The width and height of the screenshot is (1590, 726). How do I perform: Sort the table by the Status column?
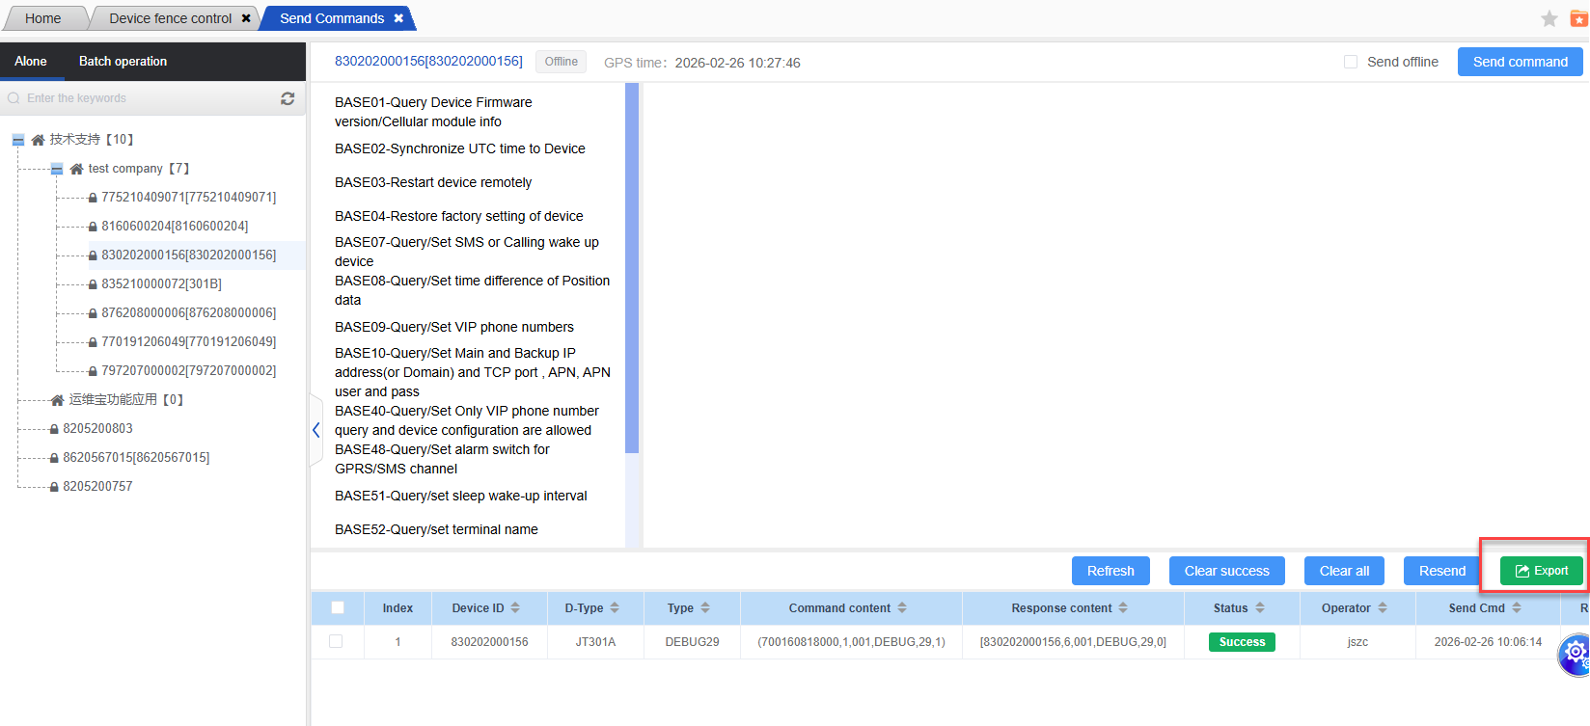click(x=1260, y=608)
